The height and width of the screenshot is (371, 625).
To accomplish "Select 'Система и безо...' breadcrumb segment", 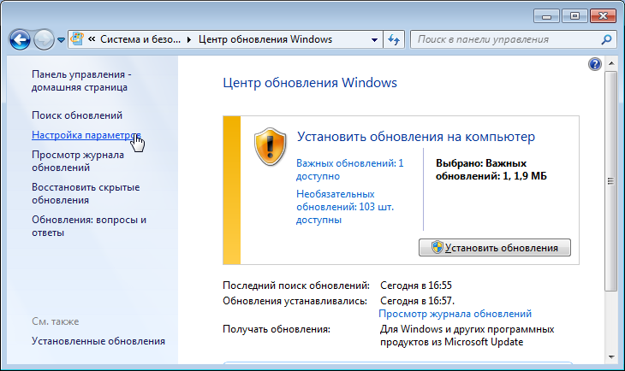I will pos(140,39).
